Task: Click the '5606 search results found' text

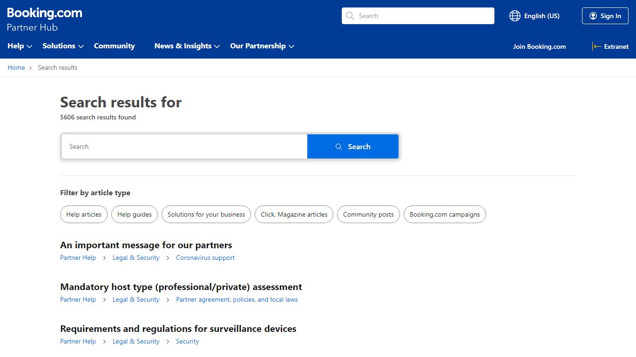Action: coord(98,117)
